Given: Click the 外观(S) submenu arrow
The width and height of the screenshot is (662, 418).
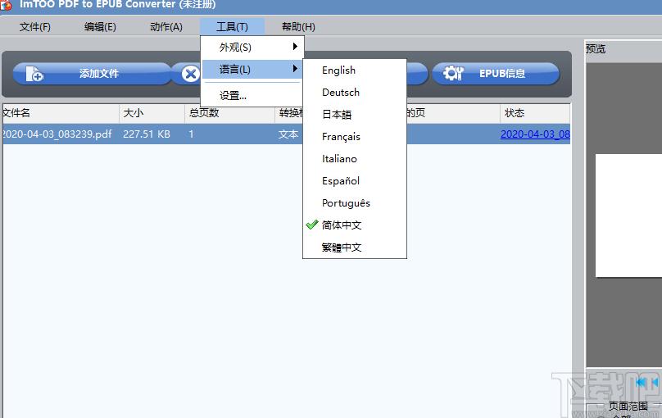Looking at the screenshot, I should point(296,47).
